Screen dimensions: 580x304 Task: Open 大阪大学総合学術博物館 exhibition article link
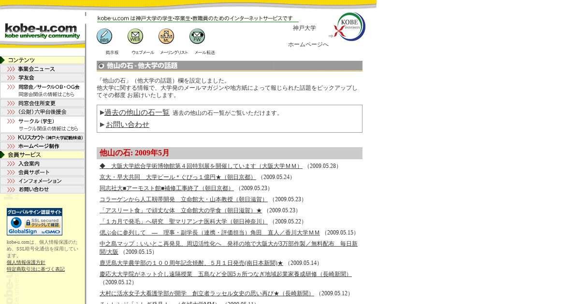[201, 166]
